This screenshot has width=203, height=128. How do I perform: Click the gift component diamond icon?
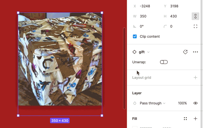coord(134,52)
